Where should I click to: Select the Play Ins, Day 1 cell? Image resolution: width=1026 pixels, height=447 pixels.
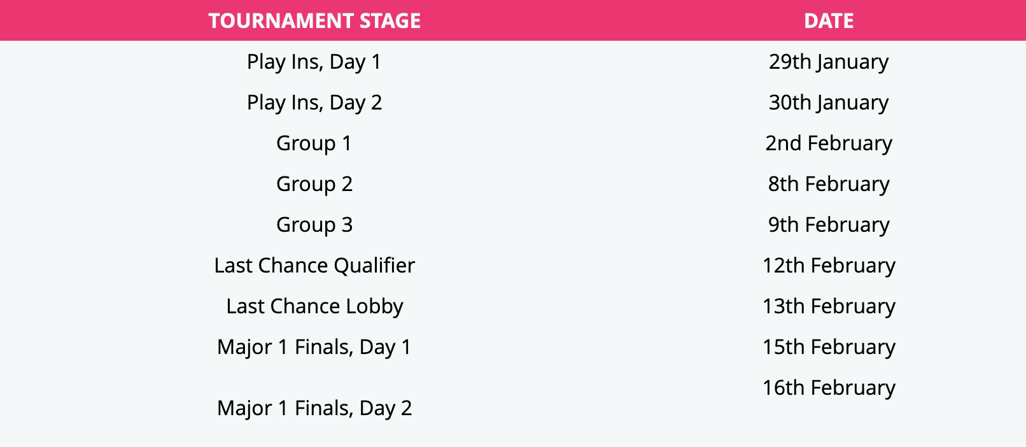tap(314, 62)
